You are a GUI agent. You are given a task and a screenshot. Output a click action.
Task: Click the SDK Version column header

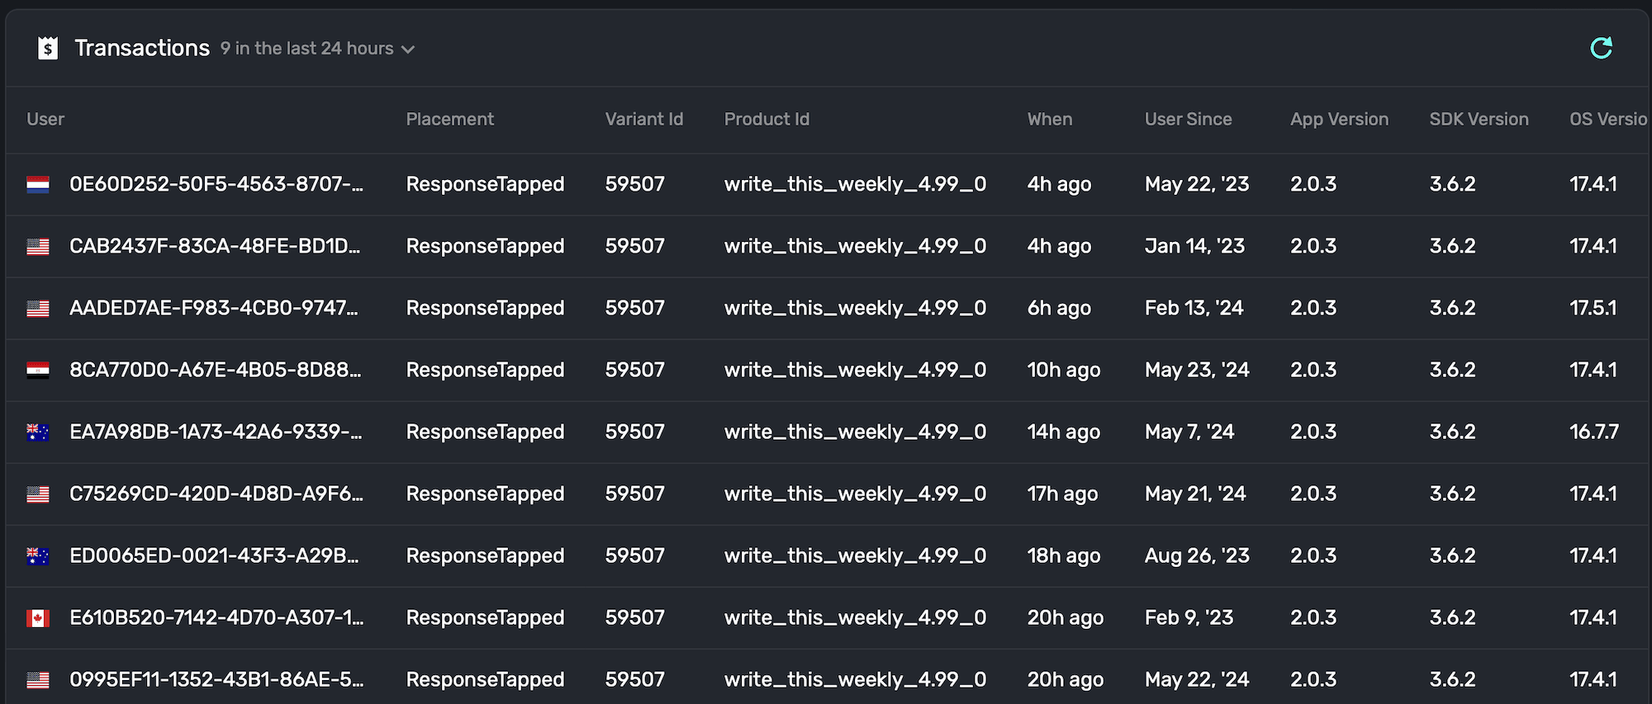1479,119
